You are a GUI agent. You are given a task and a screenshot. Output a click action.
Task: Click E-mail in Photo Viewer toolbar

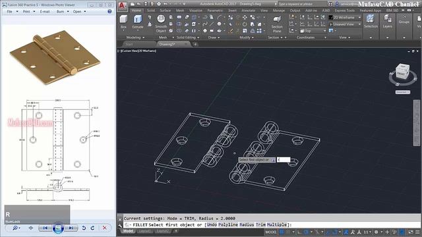(45, 12)
